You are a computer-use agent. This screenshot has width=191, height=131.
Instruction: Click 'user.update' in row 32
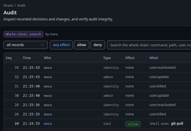(x=159, y=77)
